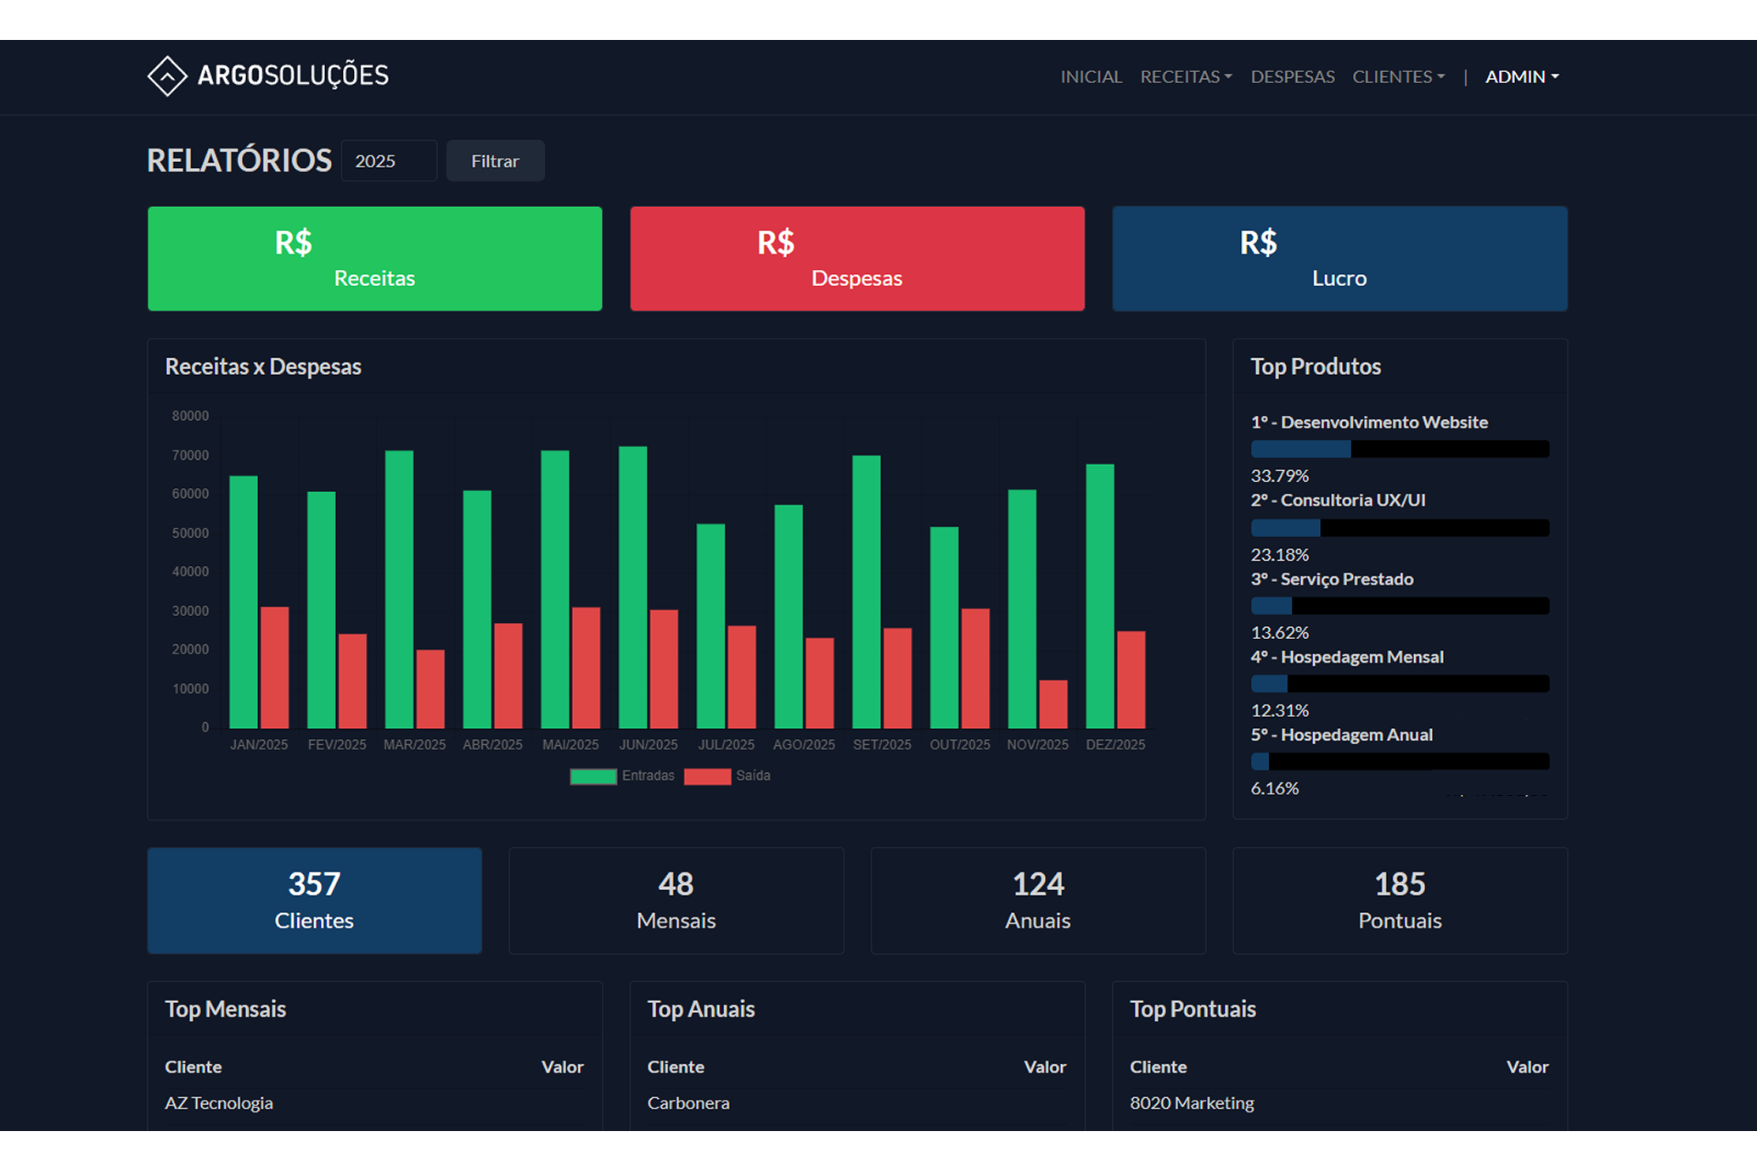This screenshot has width=1757, height=1171.
Task: Expand the RECEITAS dropdown menu
Action: coord(1186,76)
